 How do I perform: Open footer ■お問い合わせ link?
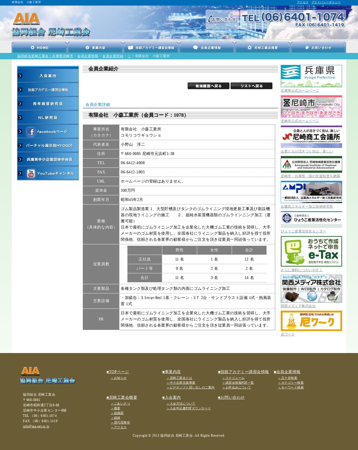pyautogui.click(x=231, y=397)
